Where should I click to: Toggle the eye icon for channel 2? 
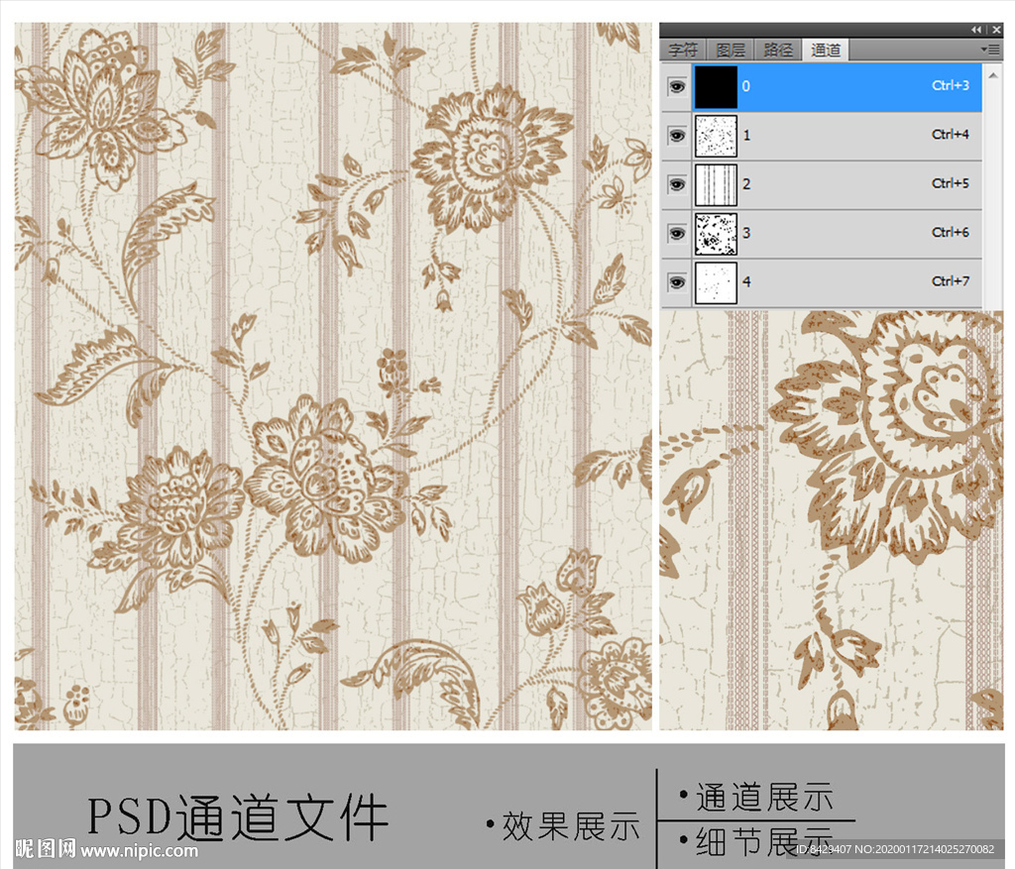click(x=677, y=185)
